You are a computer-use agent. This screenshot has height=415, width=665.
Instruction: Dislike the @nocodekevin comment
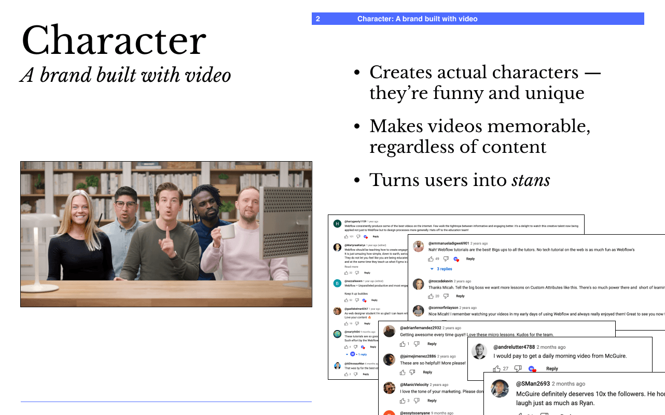(446, 296)
